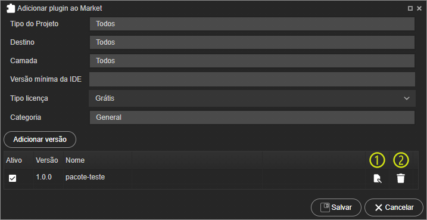Click the puzzle plugin icon in title bar
Screen dimensions: 427x220
coord(11,8)
